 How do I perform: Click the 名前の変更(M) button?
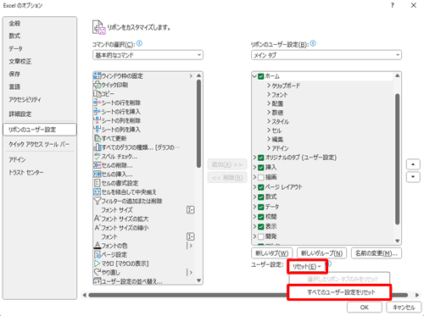(377, 253)
